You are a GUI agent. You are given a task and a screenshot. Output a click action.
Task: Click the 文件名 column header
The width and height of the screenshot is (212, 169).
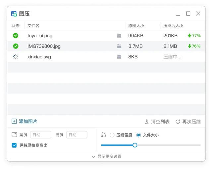pyautogui.click(x=33, y=26)
